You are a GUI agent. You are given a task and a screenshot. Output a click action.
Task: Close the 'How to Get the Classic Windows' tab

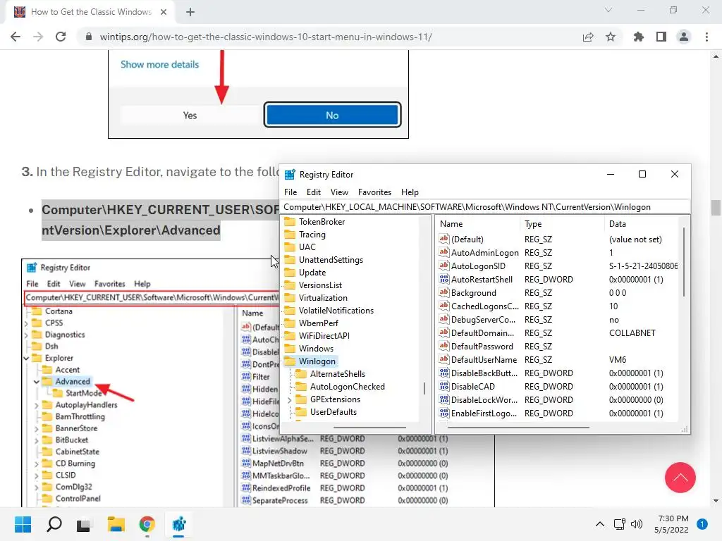(164, 12)
